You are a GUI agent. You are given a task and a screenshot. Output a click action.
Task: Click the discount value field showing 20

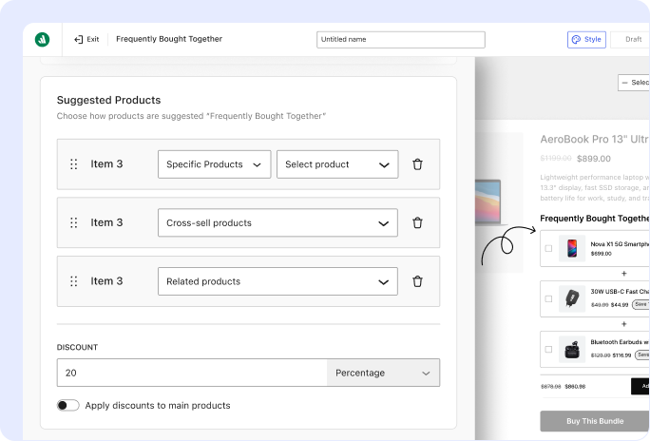tap(192, 373)
